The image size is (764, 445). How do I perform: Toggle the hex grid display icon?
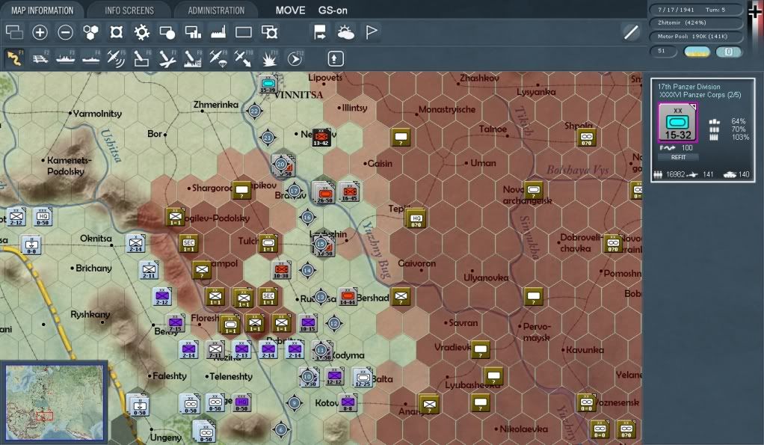90,32
